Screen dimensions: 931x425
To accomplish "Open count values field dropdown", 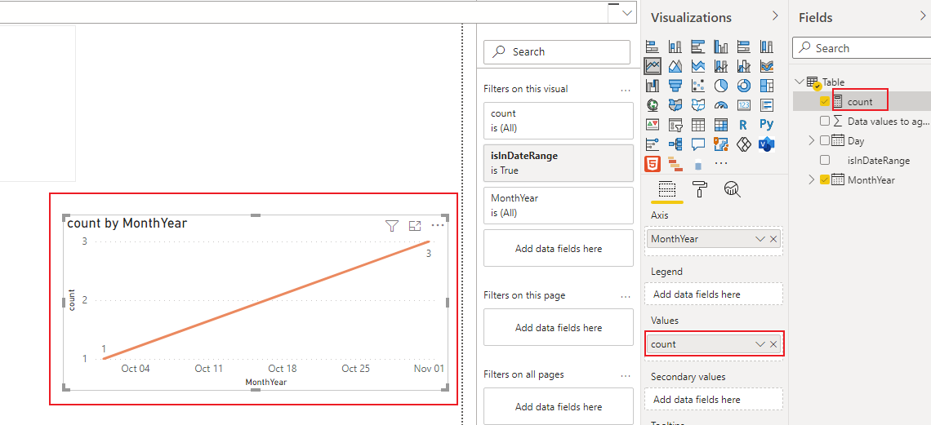I will [760, 343].
